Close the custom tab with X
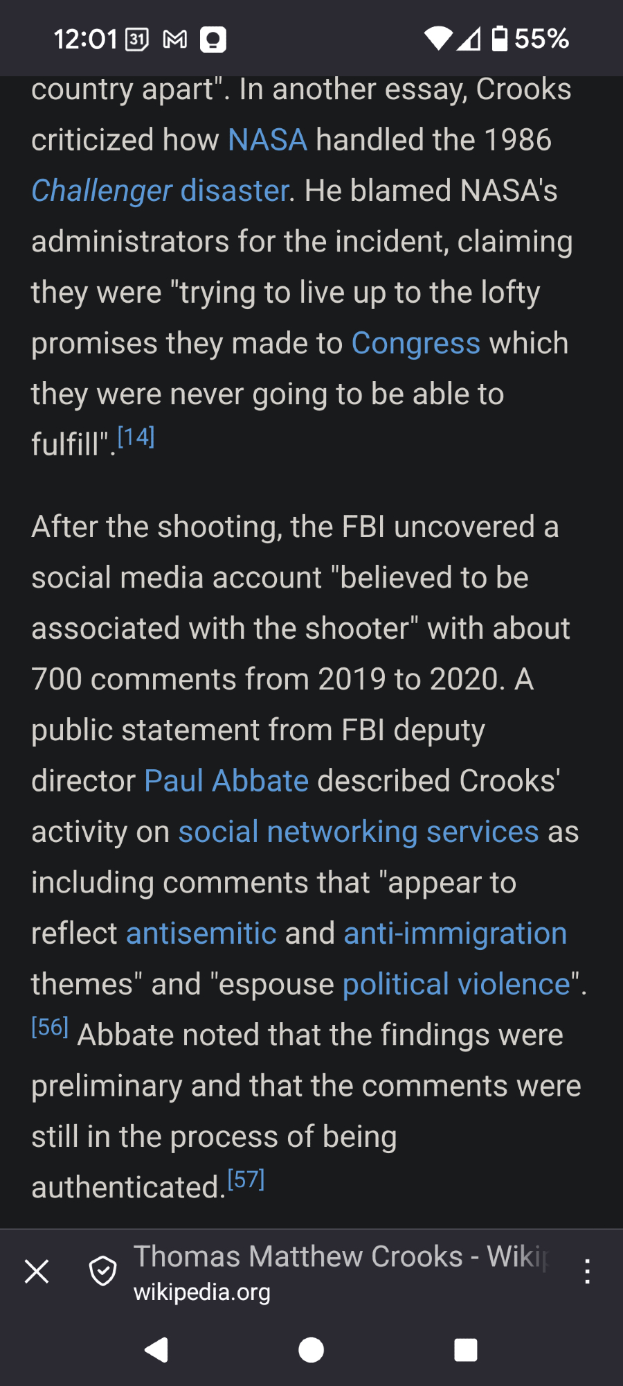This screenshot has height=1386, width=623. click(x=37, y=1272)
